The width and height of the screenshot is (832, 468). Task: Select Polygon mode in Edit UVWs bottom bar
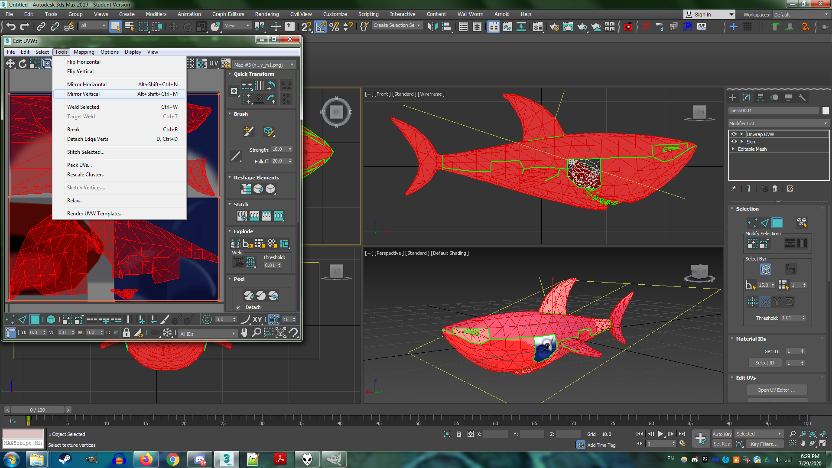pyautogui.click(x=35, y=320)
